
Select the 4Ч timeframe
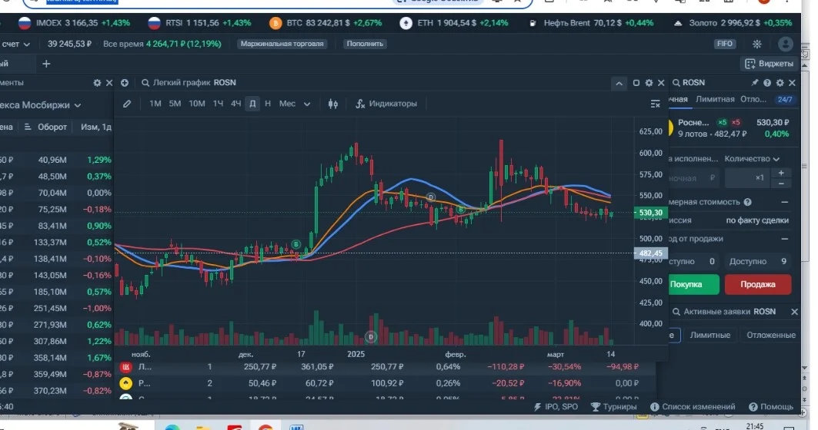[x=235, y=104]
